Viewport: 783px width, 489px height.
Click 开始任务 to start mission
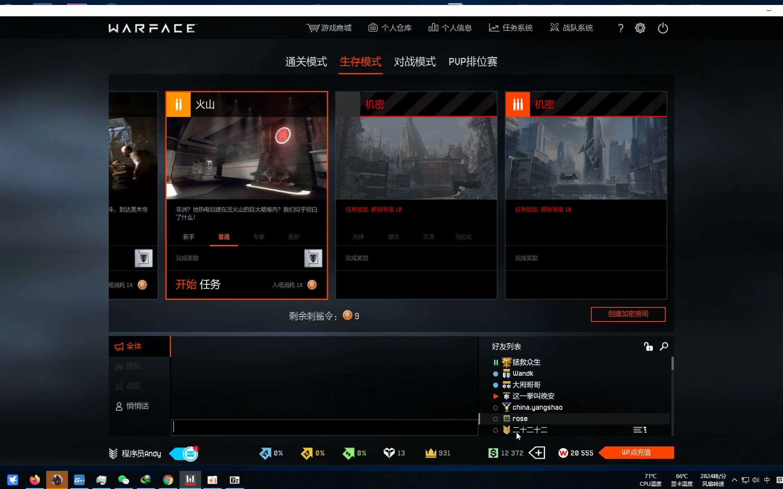point(198,284)
